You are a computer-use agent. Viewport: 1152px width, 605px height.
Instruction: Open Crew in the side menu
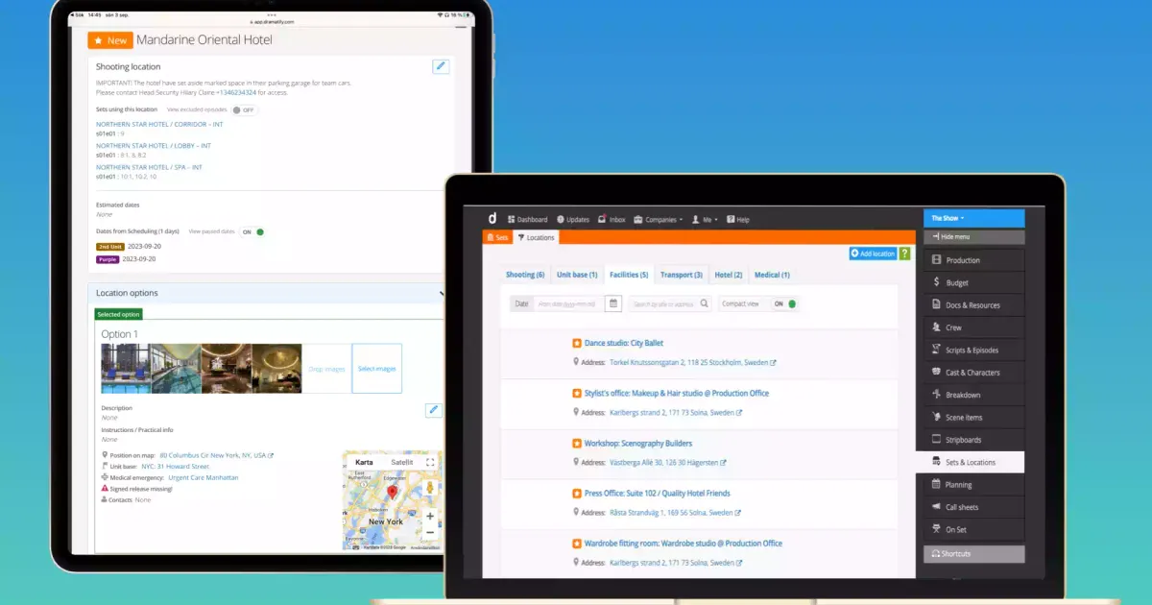pyautogui.click(x=974, y=327)
